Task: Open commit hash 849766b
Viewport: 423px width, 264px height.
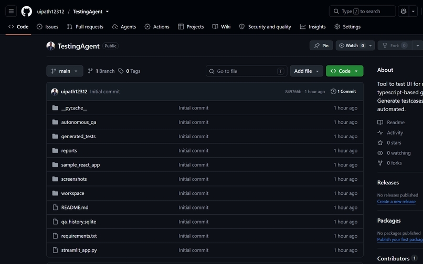Action: click(293, 92)
